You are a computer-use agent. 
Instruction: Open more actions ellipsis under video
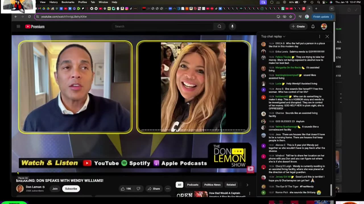pyautogui.click(x=168, y=189)
